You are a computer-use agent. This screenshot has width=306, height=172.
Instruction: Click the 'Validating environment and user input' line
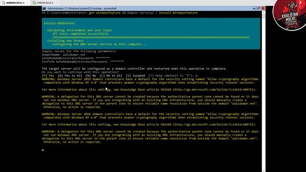click(79, 30)
